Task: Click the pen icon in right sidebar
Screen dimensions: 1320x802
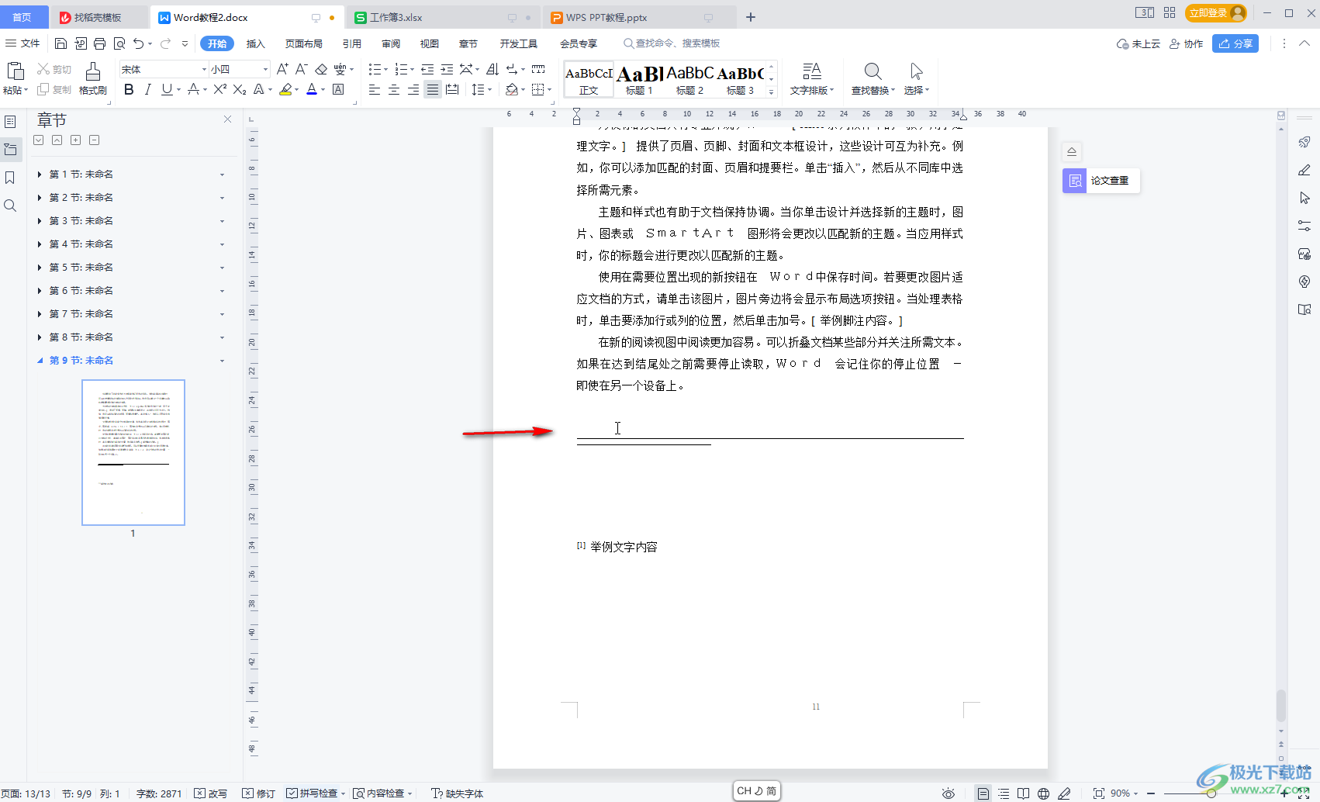Action: coord(1304,170)
